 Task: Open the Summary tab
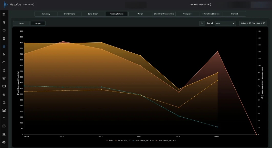click(46, 14)
